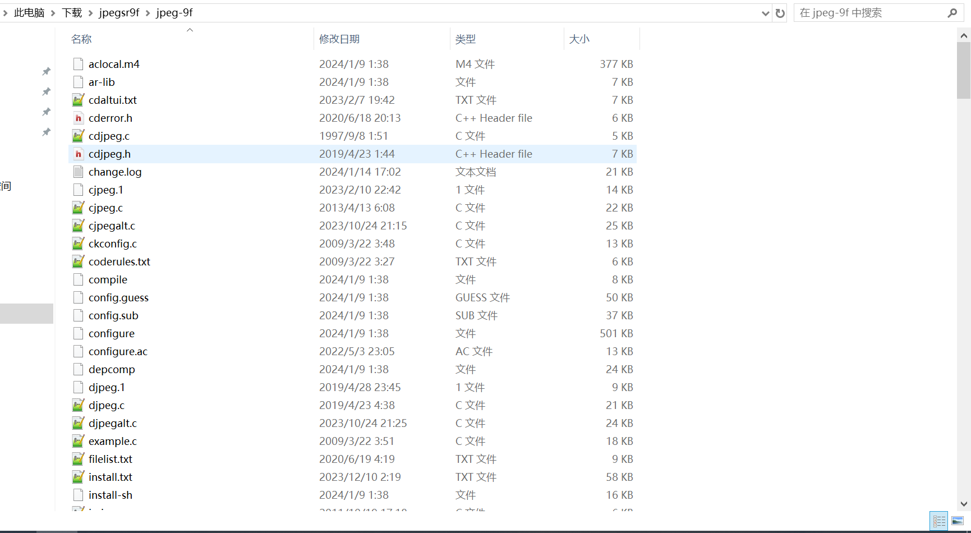This screenshot has height=533, width=971.
Task: Expand the chevron after jpegsr9f in breadcrumb
Action: pyautogui.click(x=148, y=13)
